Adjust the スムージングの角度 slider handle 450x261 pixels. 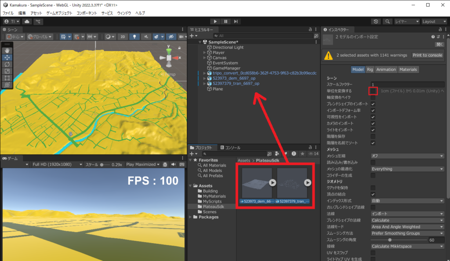click(390, 240)
